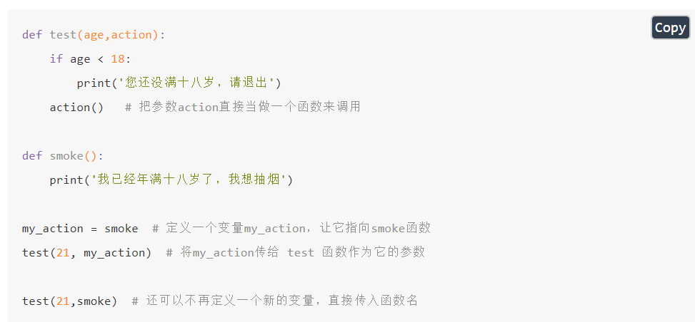Click the number 18 in condition
The image size is (695, 322).
(x=118, y=59)
